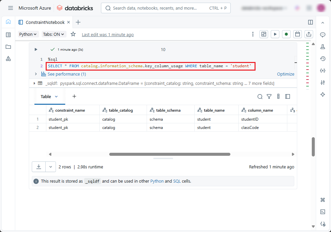Screen dimensions: 331x232
Task: Click the filter icon above results table
Action: tap(269, 96)
